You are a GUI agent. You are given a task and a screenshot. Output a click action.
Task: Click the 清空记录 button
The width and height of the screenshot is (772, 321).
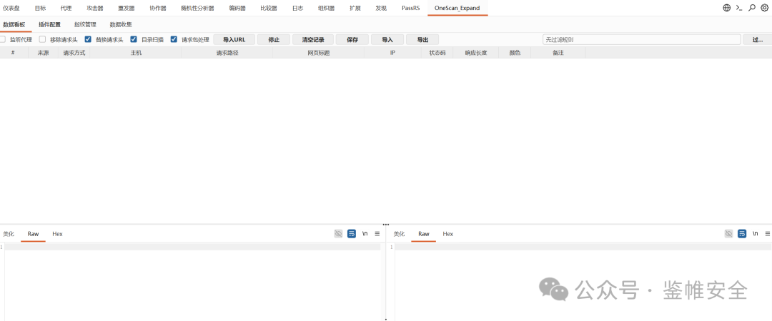313,39
